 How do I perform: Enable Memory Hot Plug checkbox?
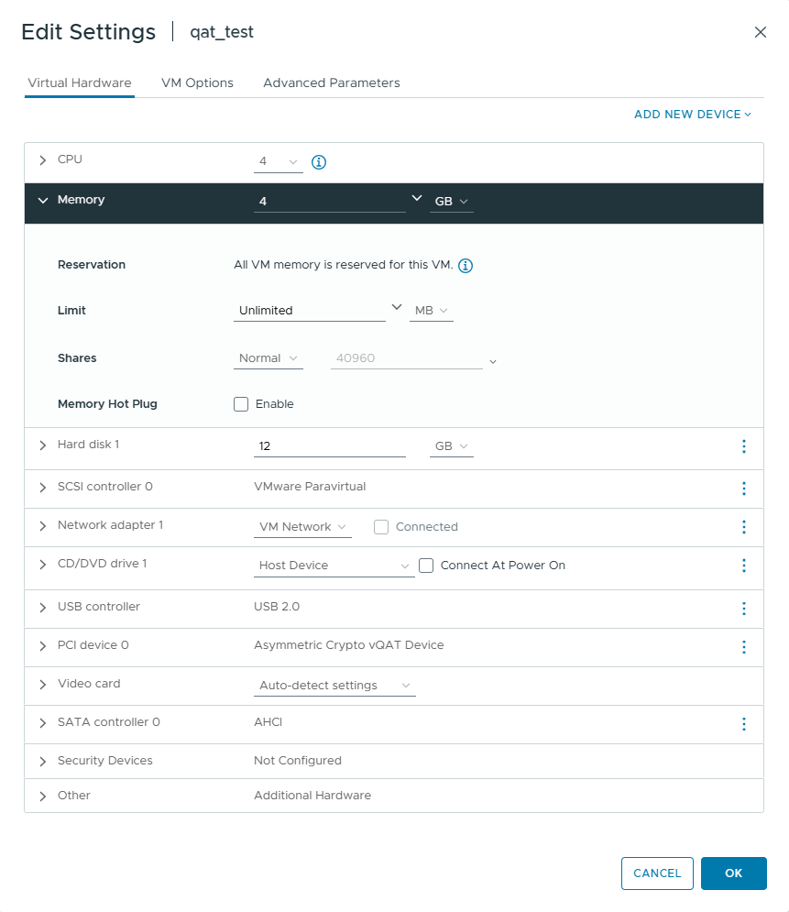pyautogui.click(x=241, y=404)
